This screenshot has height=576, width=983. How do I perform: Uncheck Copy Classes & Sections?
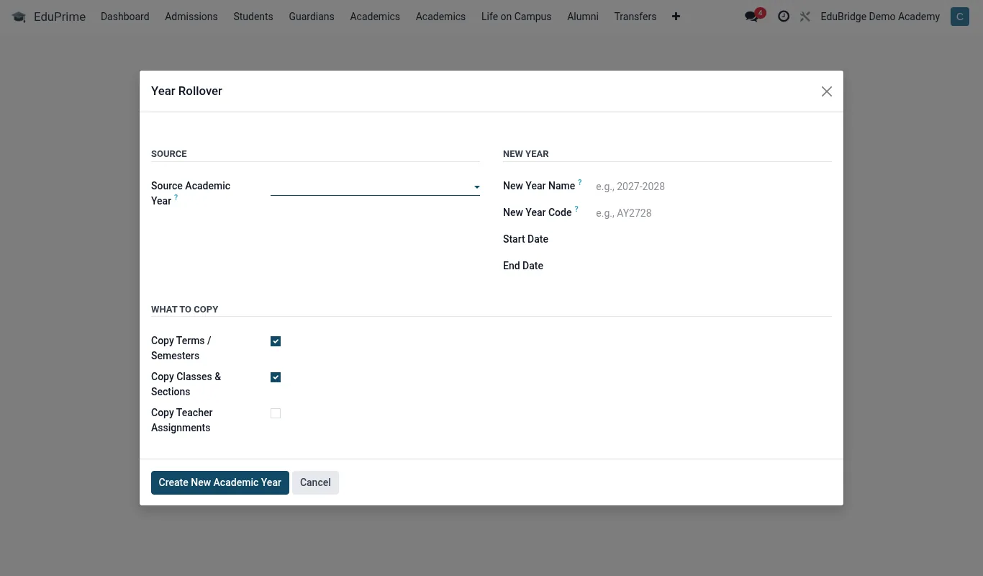(x=276, y=377)
